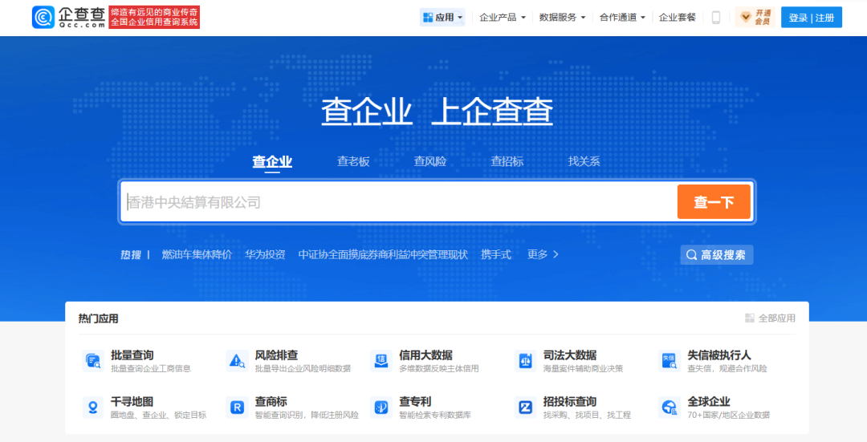Click the red slogan banner beside logo

[154, 17]
